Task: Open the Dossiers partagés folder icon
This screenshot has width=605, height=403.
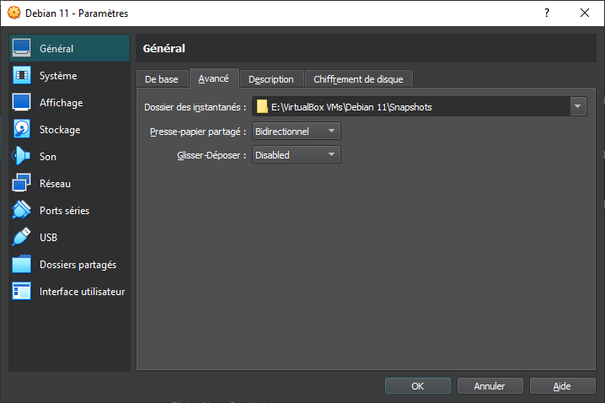Action: [22, 264]
